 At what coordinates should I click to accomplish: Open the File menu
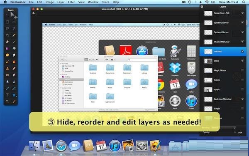point(31,2)
